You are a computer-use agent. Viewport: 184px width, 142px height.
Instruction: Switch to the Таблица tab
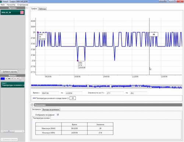click(x=42, y=9)
